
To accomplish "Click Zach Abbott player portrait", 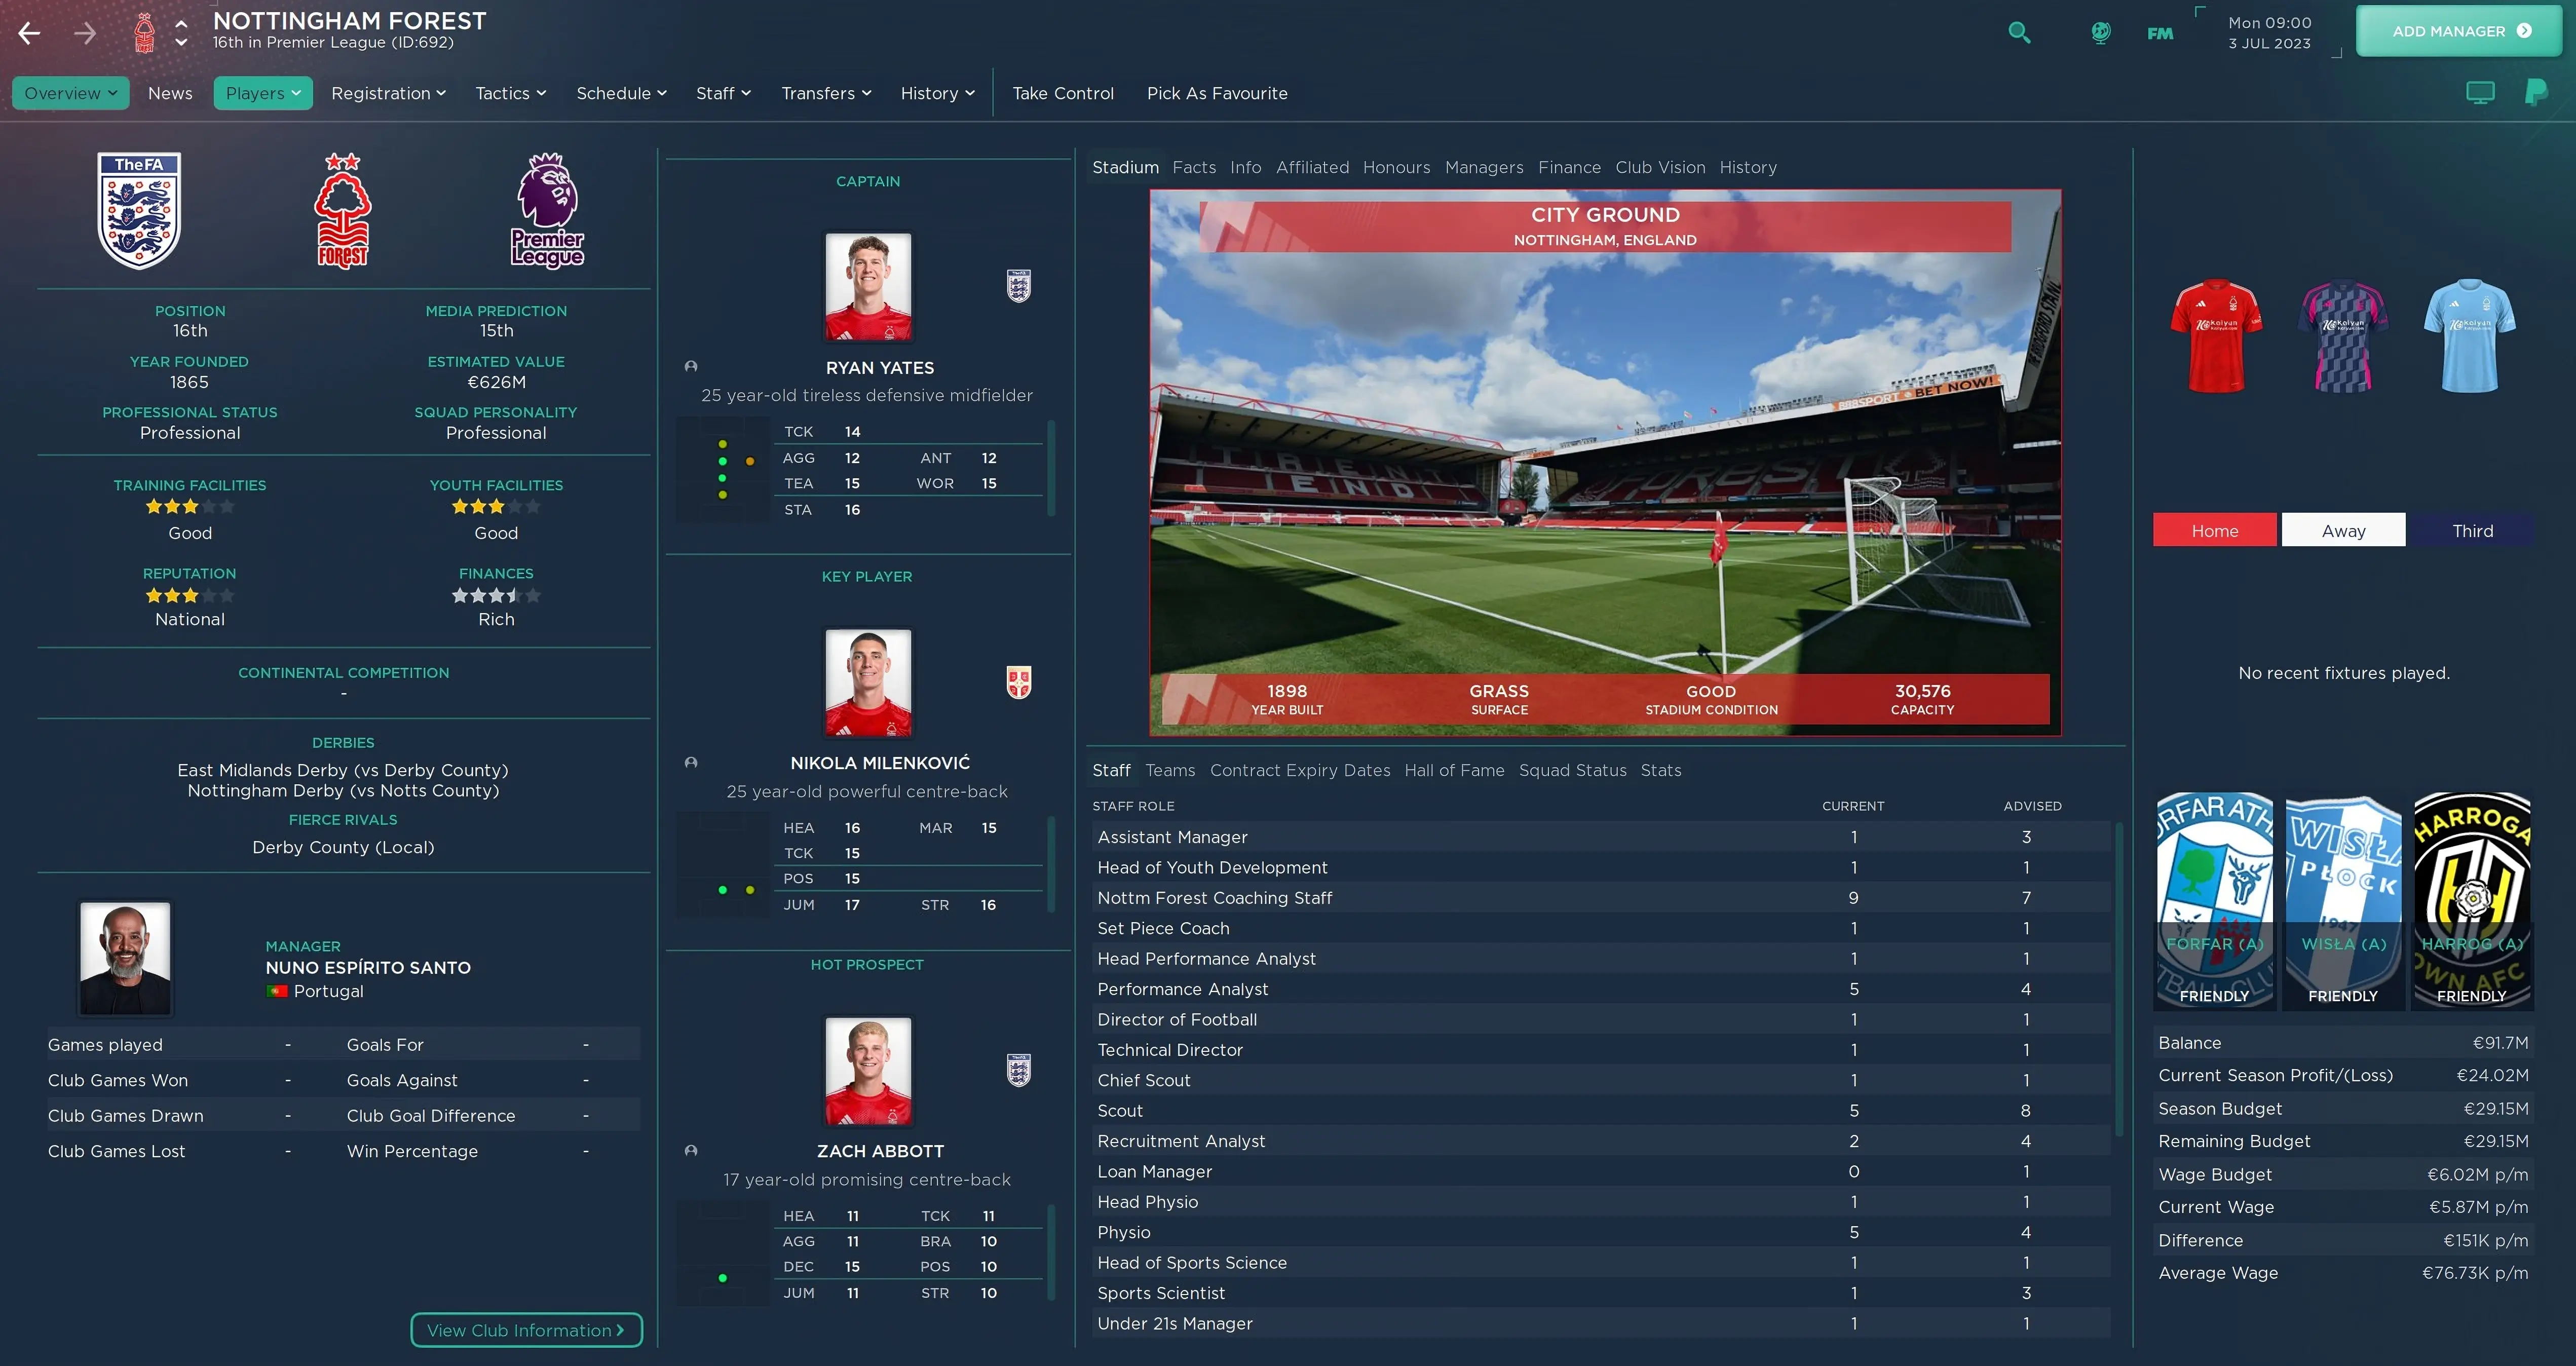I will [868, 1070].
